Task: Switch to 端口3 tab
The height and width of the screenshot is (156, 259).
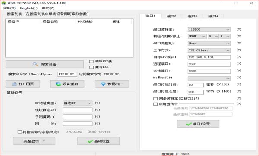Action: point(193,16)
